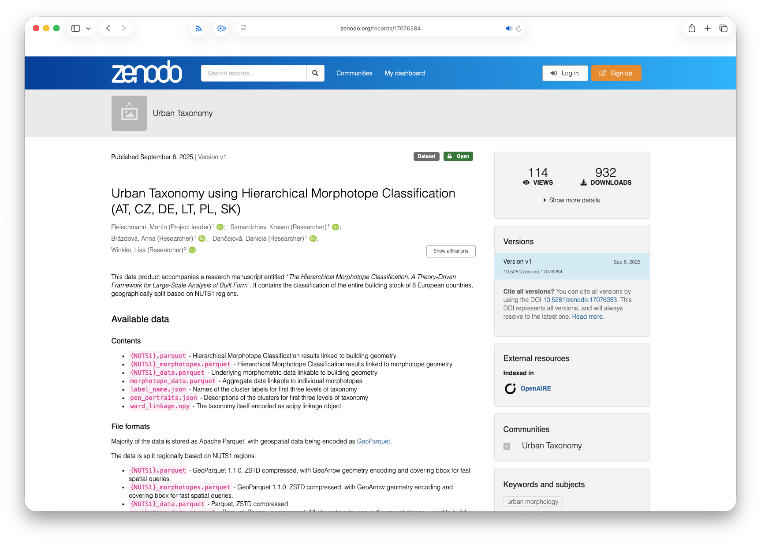
Task: Click the Log in button
Action: tap(565, 73)
